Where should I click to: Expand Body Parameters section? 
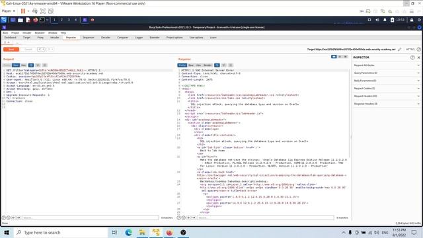[x=387, y=81]
